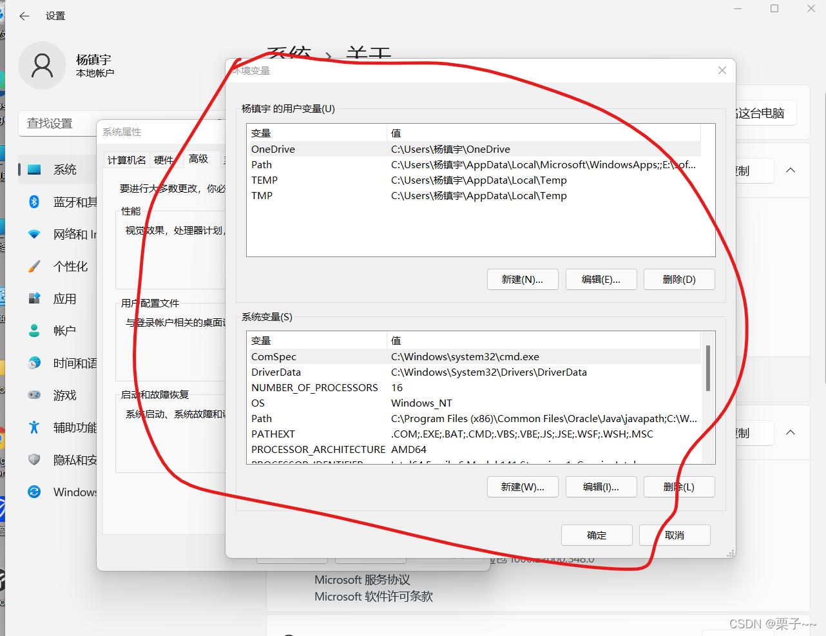
Task: Click Delete(D) for user variables
Action: coord(679,280)
